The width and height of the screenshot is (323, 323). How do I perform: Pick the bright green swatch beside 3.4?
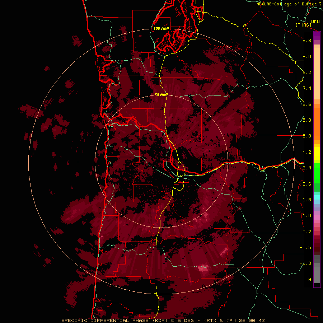317,172
